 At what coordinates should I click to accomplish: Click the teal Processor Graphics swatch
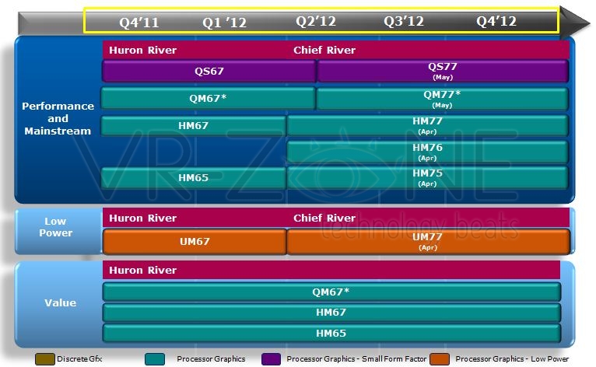point(155,359)
